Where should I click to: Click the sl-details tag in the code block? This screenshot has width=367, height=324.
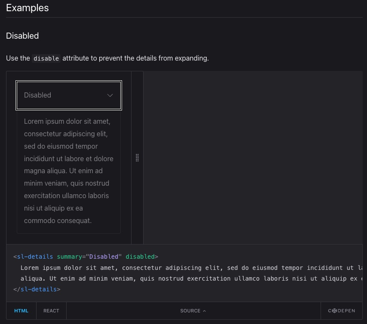point(35,257)
